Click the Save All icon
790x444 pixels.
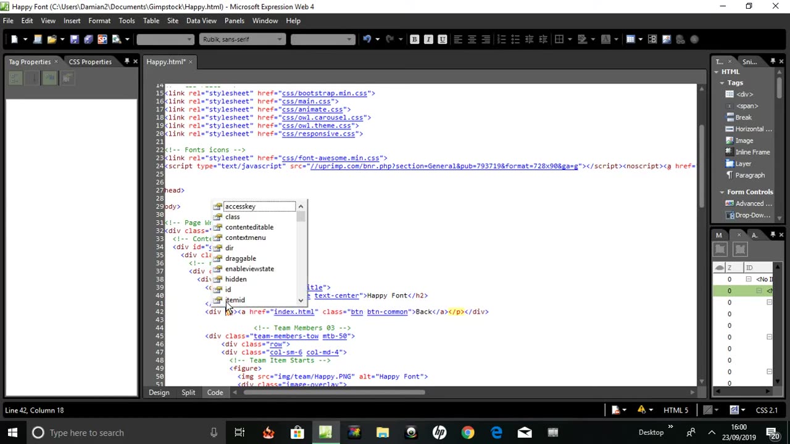(88, 39)
